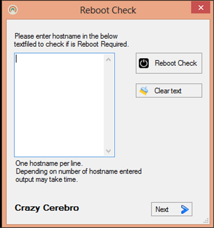This screenshot has width=214, height=228.
Task: Click the 'One hostname per line.' text
Action: (49, 163)
